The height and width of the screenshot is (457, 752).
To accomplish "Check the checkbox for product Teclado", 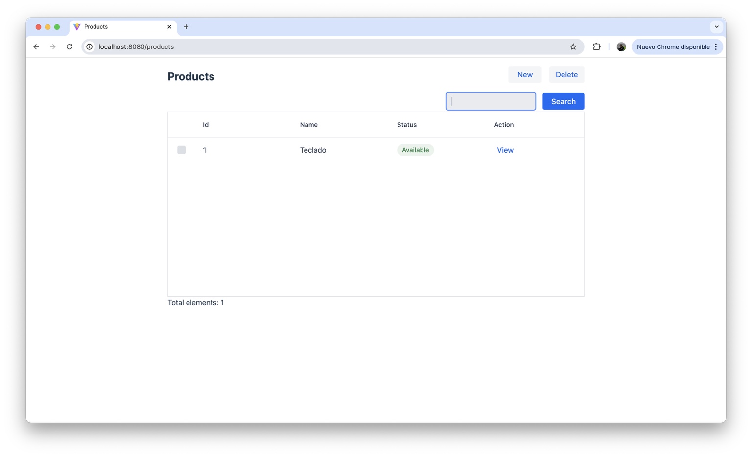I will [x=181, y=150].
